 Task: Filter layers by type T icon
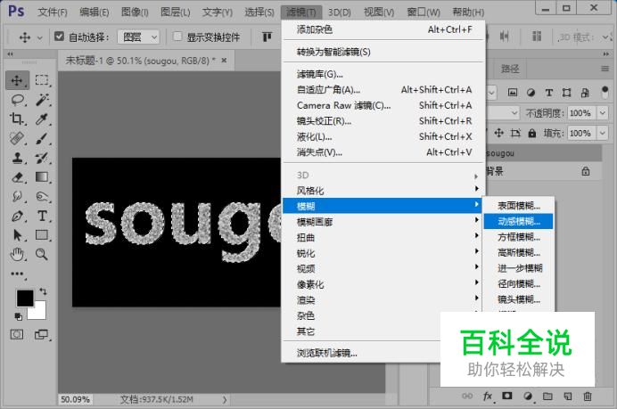549,93
